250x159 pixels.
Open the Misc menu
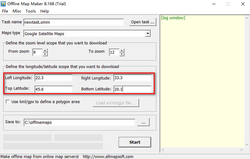(17, 11)
